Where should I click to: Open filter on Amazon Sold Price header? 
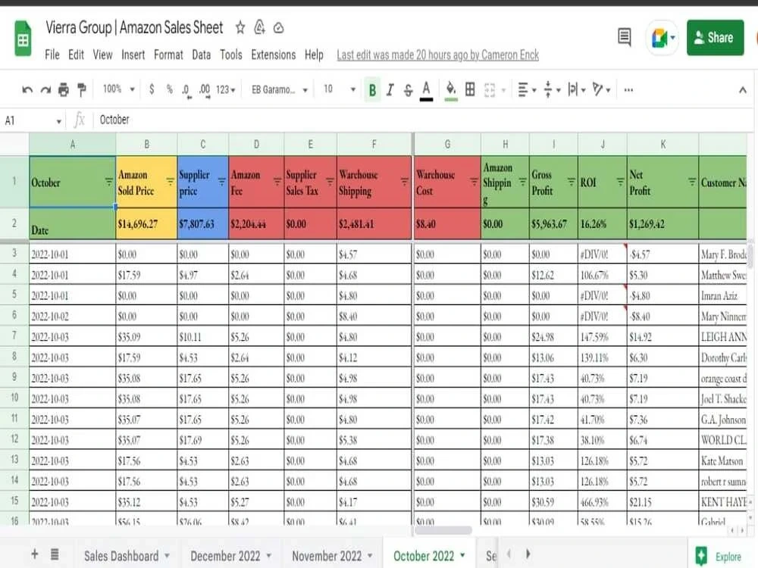coord(170,182)
